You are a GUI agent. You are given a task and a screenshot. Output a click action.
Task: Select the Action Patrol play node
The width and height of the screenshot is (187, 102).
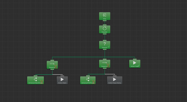[135, 64]
